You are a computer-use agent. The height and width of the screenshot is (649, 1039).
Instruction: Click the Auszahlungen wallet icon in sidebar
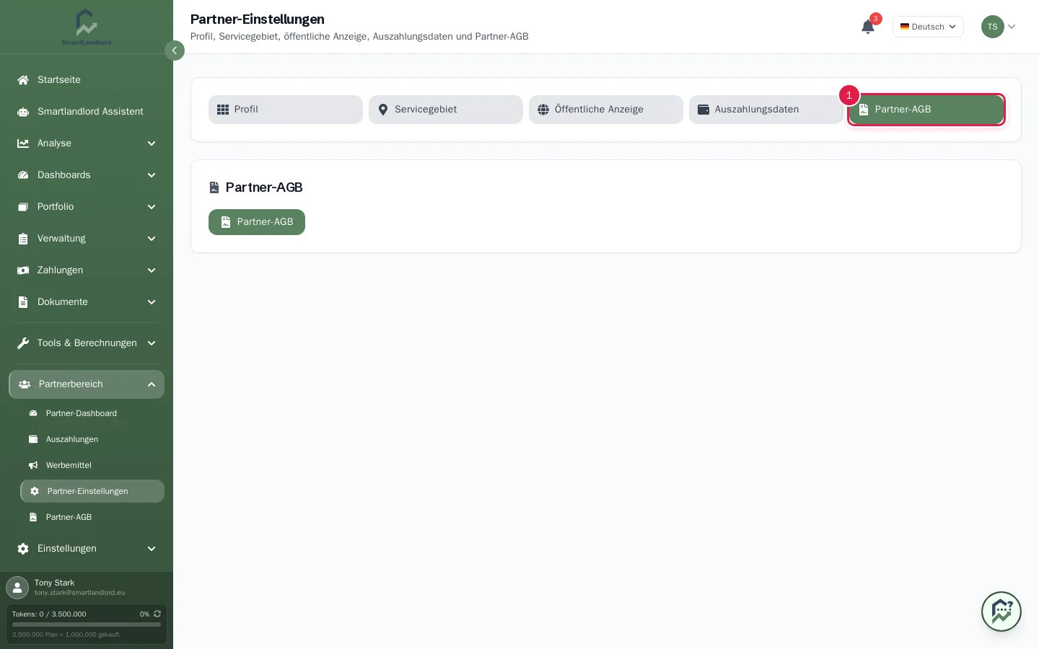(x=33, y=439)
